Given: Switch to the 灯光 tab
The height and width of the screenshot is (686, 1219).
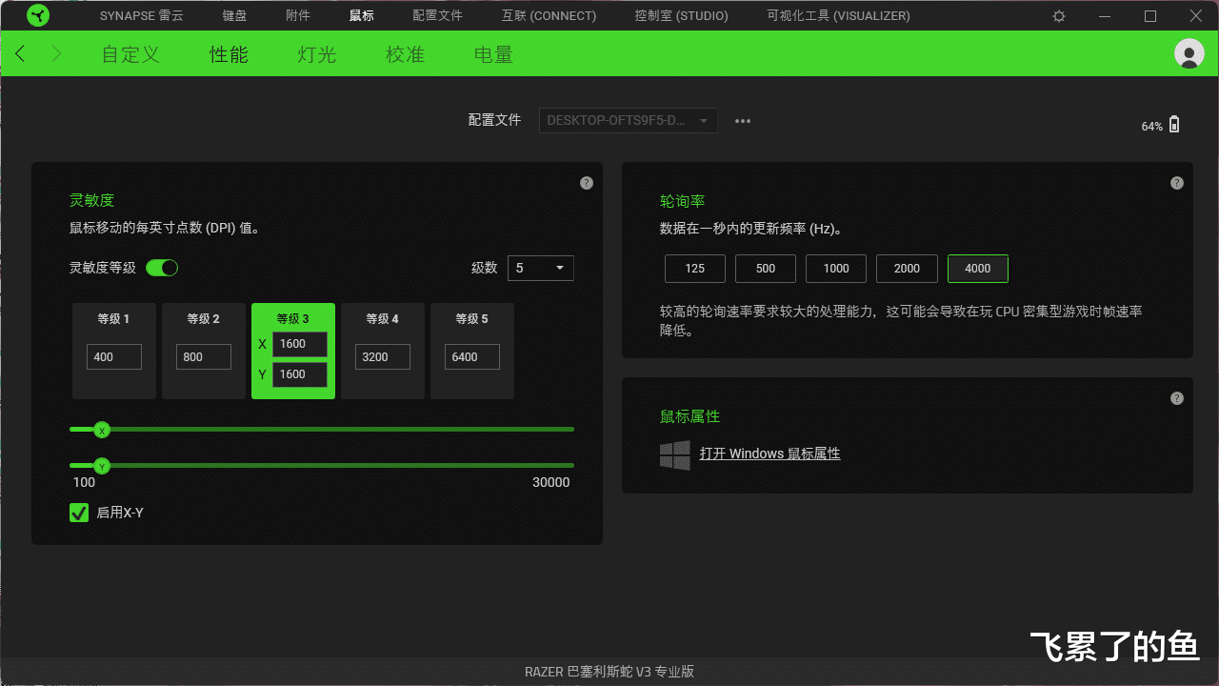Looking at the screenshot, I should pyautogui.click(x=315, y=54).
